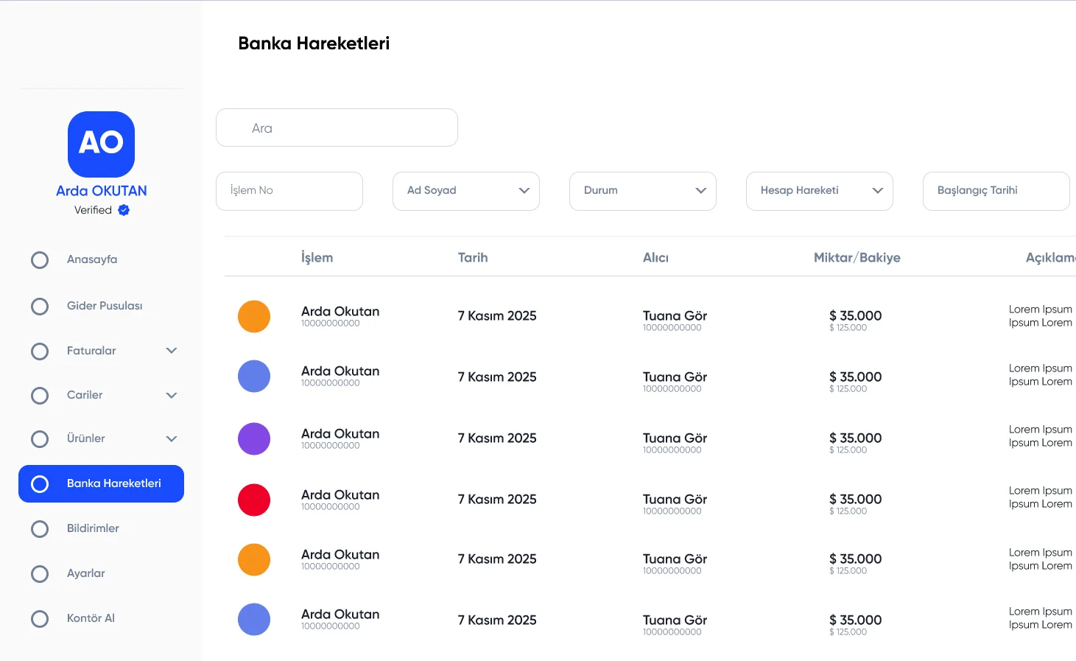This screenshot has width=1076, height=661.
Task: Click the blue AO profile avatar
Action: (101, 144)
